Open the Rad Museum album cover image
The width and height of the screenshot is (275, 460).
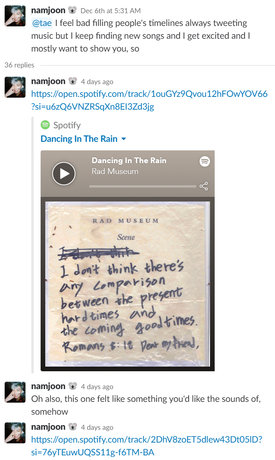[127, 284]
